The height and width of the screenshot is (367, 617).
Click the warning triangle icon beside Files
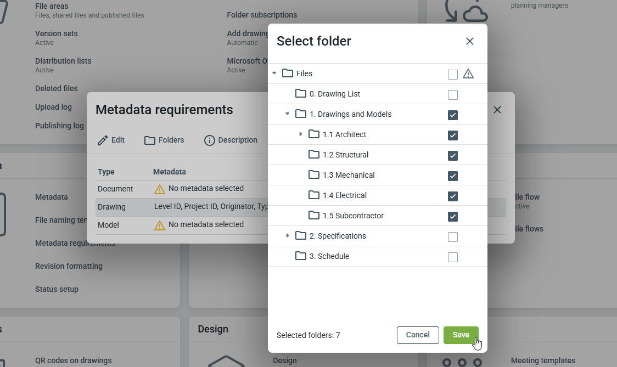468,74
